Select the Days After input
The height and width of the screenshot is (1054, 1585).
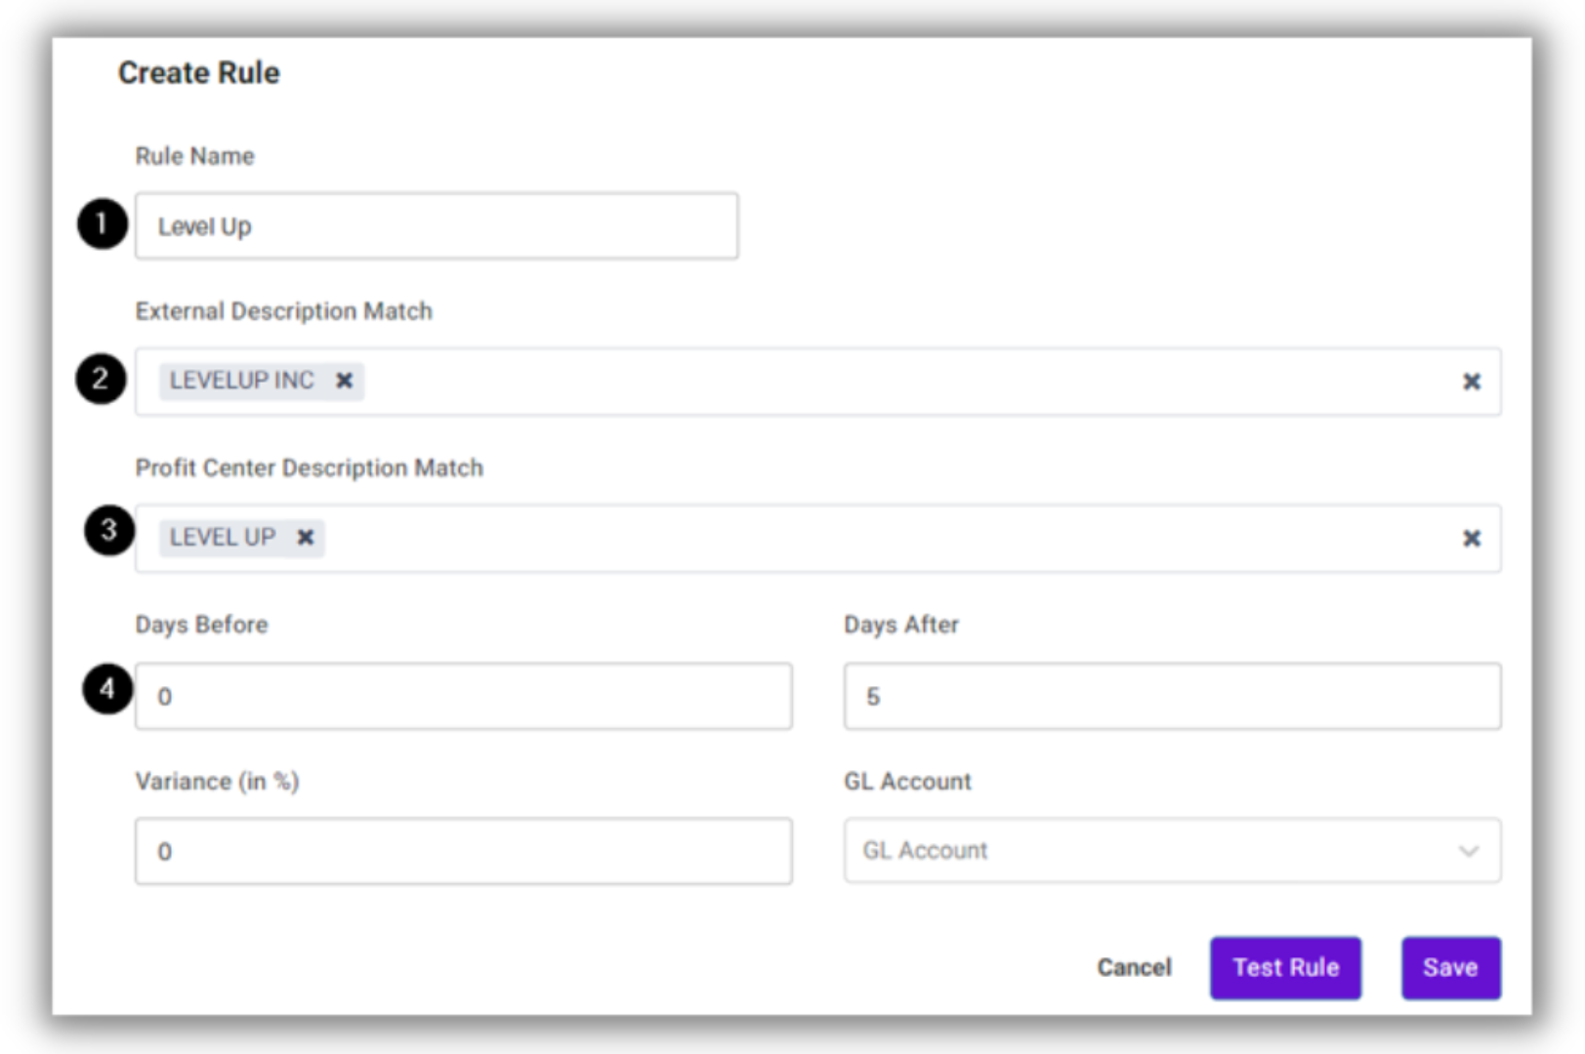pyautogui.click(x=1172, y=697)
